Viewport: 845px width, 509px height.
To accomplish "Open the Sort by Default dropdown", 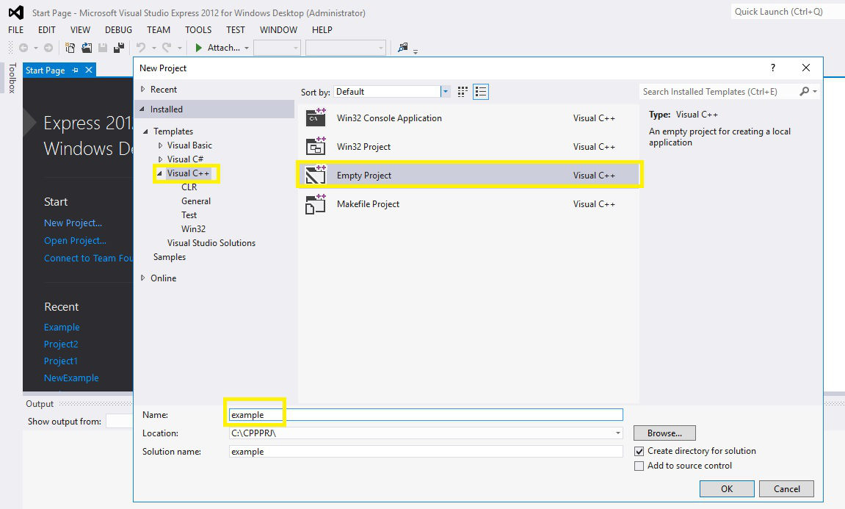I will (445, 92).
